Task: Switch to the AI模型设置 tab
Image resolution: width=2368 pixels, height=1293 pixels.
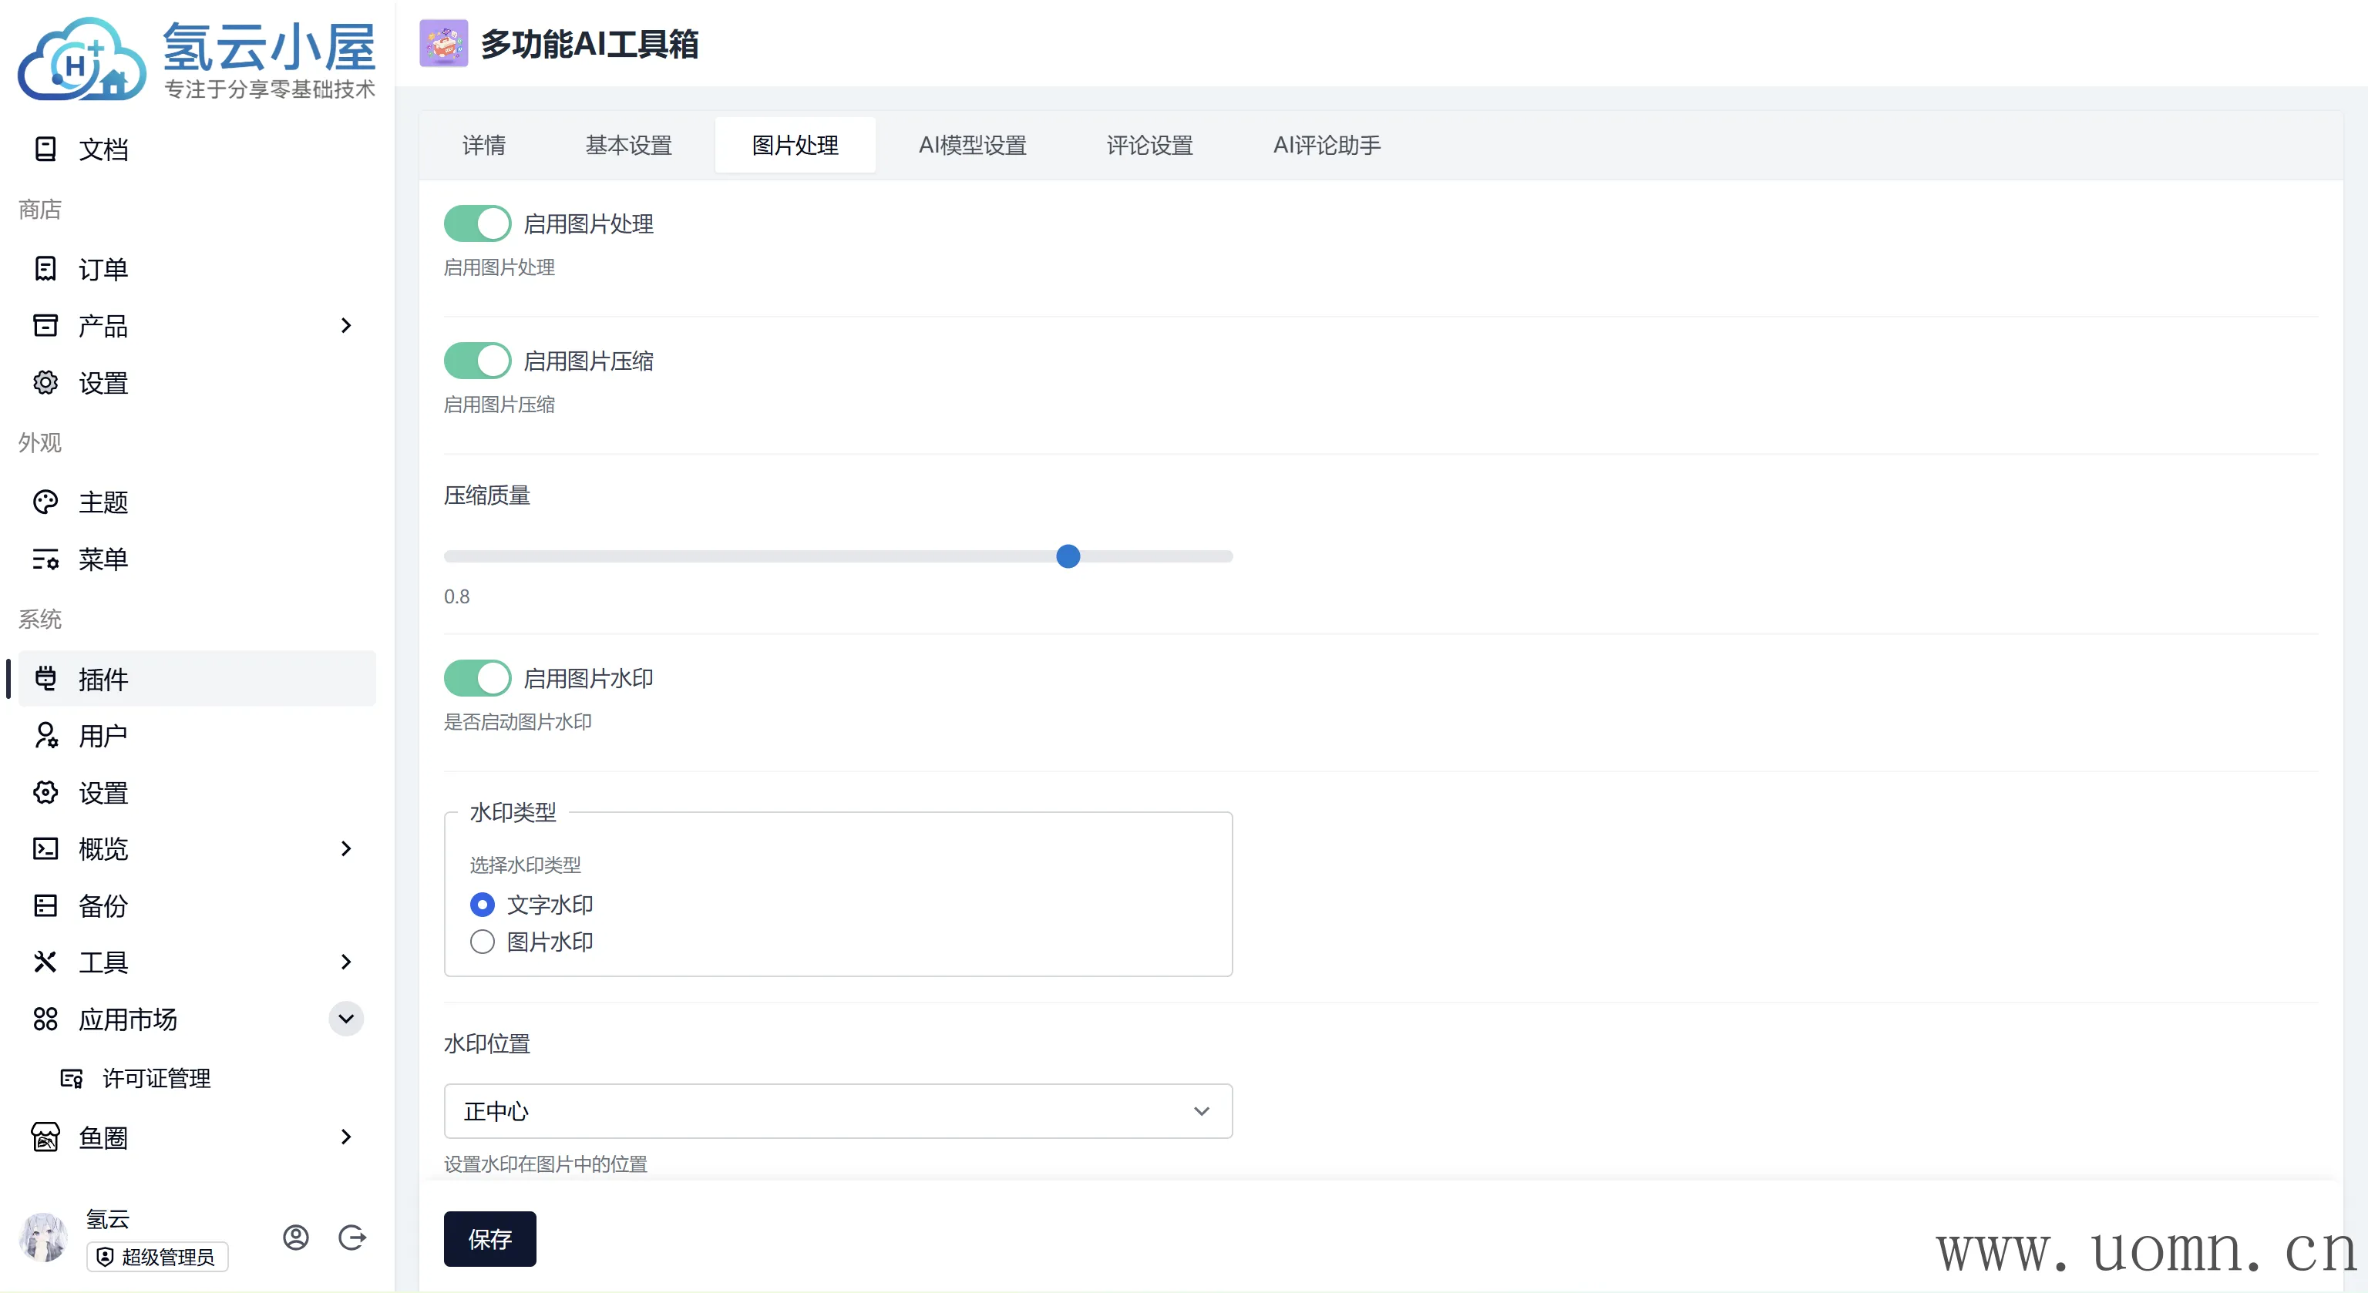Action: pyautogui.click(x=972, y=145)
